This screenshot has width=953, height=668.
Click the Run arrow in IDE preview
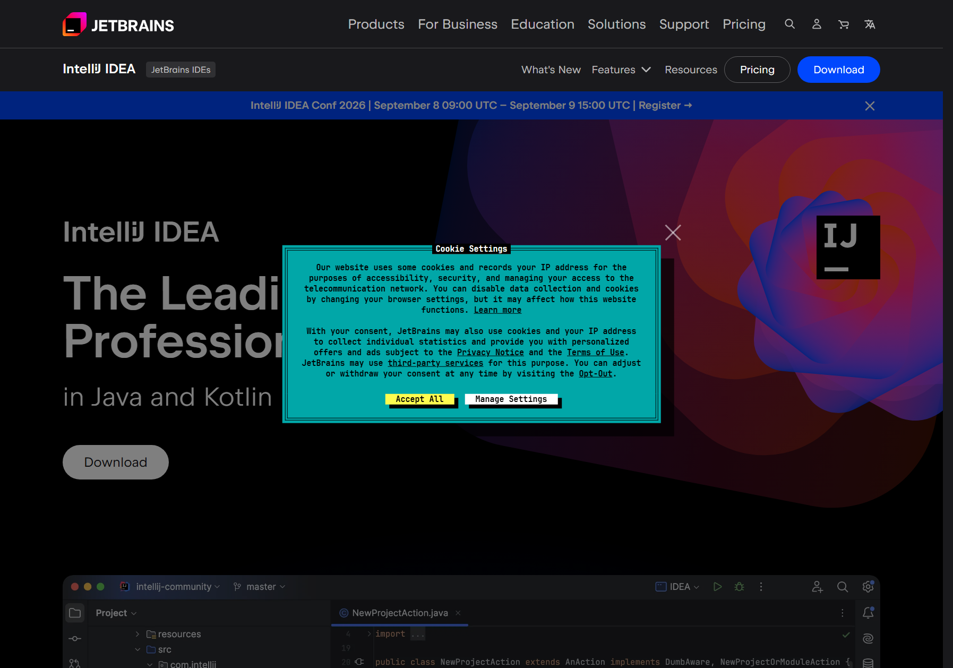717,587
